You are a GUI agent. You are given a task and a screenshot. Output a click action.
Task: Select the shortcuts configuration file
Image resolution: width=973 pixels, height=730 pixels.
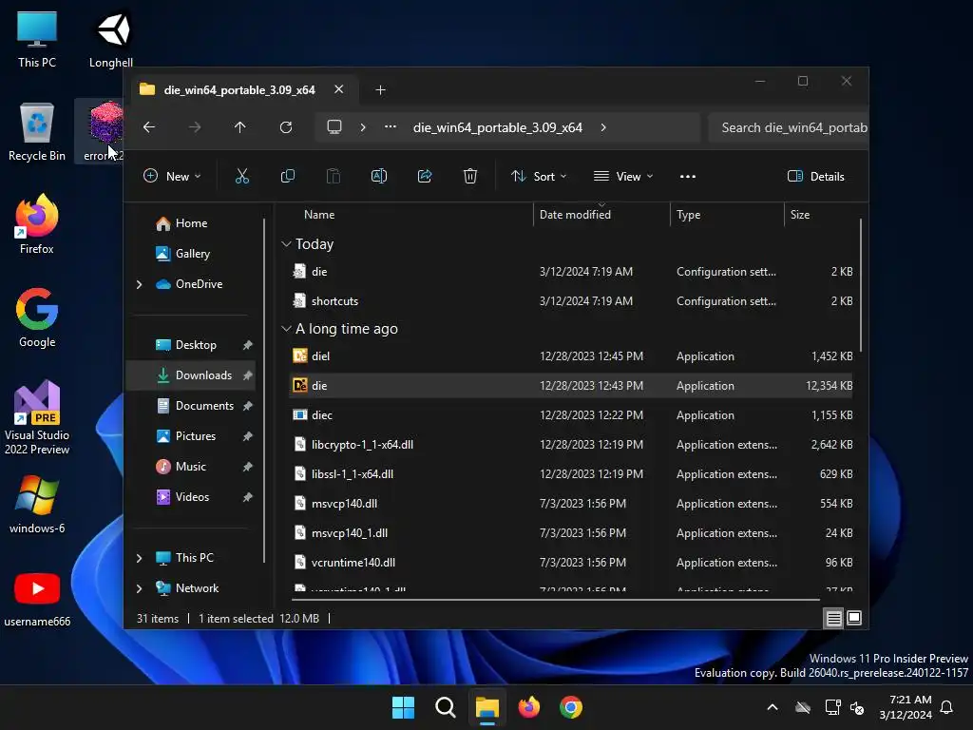571,301
